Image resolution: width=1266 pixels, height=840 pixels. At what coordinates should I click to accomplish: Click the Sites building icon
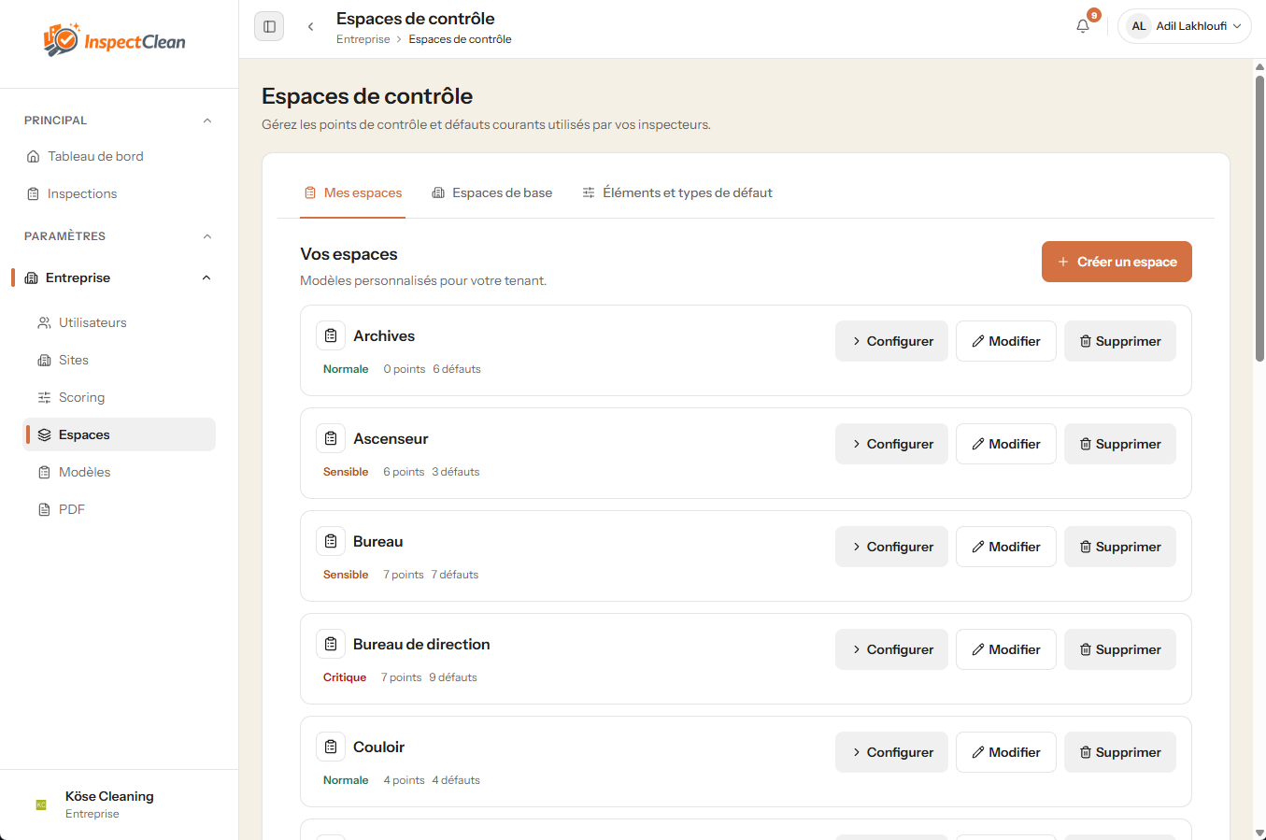(43, 360)
